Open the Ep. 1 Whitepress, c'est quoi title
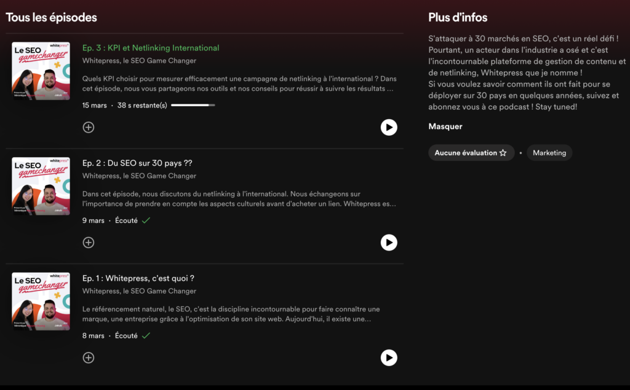The width and height of the screenshot is (630, 390). point(138,278)
